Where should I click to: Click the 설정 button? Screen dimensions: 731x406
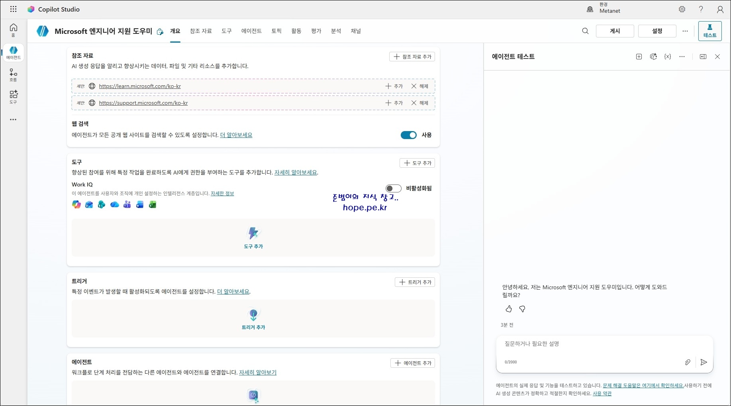(657, 31)
